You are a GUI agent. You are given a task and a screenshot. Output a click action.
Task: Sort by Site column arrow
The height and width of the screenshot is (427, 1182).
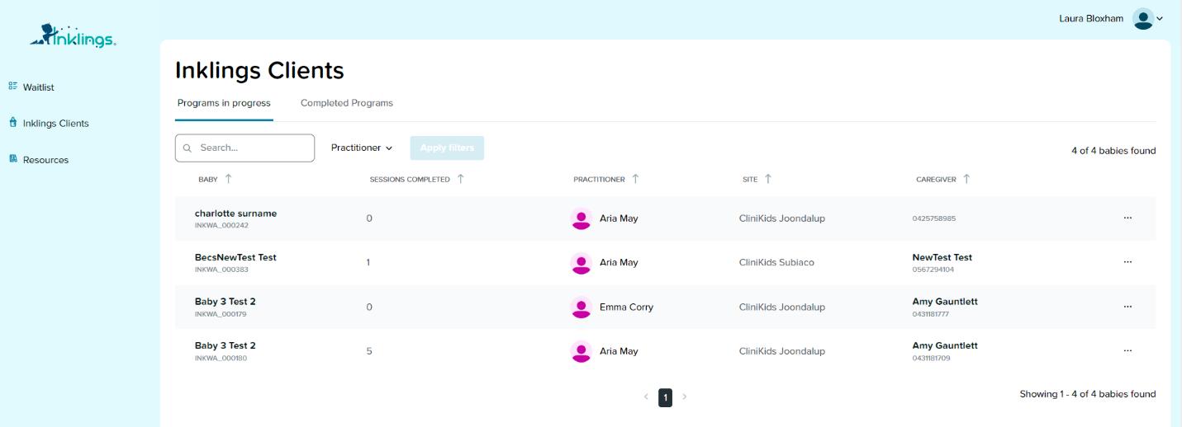click(x=768, y=179)
